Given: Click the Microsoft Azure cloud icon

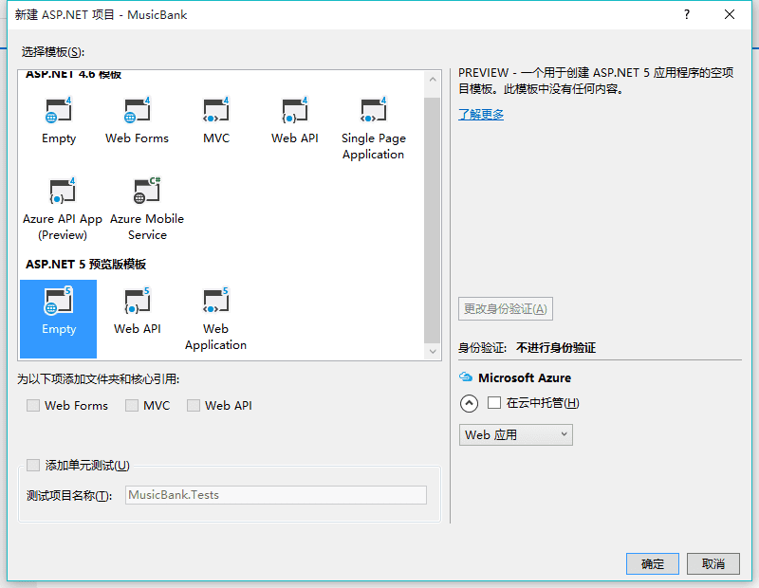Looking at the screenshot, I should 466,377.
